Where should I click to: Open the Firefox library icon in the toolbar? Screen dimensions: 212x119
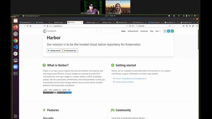184,26
